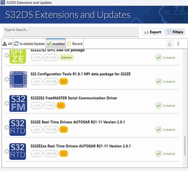188x181 pixels.
Task: Tick checkbox for S32ZE Real-Time Drivers
Action: 7,127
